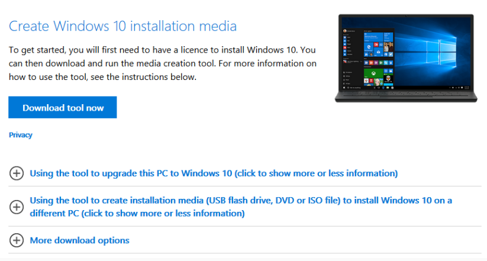Image resolution: width=487 pixels, height=261 pixels.
Task: Expand "Using the tool to upgrade this PC"
Action: pos(213,173)
